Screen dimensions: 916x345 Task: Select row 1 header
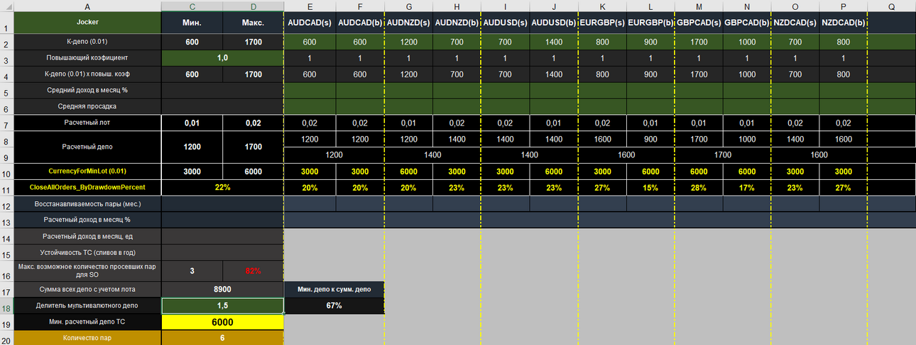pyautogui.click(x=6, y=23)
